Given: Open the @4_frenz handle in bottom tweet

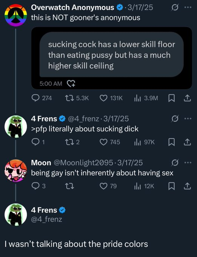Looking at the screenshot, I should pos(46,219).
